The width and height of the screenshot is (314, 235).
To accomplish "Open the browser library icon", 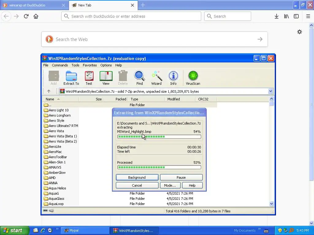I will tap(286, 16).
